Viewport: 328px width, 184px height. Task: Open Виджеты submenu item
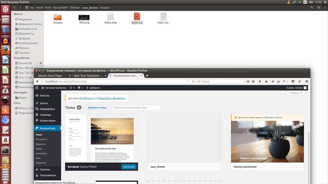pos(40,144)
